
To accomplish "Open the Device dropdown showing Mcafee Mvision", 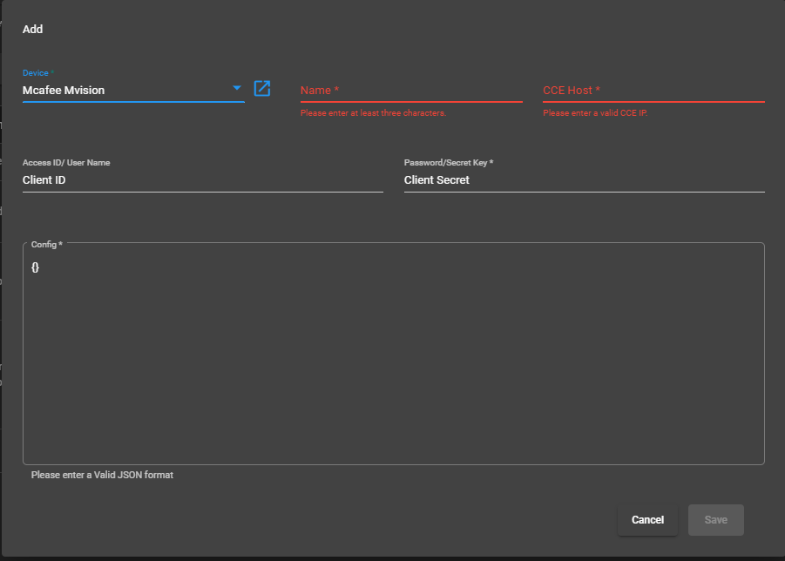I will click(131, 90).
